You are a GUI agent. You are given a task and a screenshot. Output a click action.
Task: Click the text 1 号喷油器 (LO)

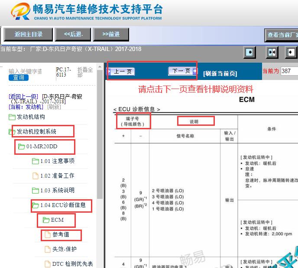pyautogui.click(x=168, y=209)
